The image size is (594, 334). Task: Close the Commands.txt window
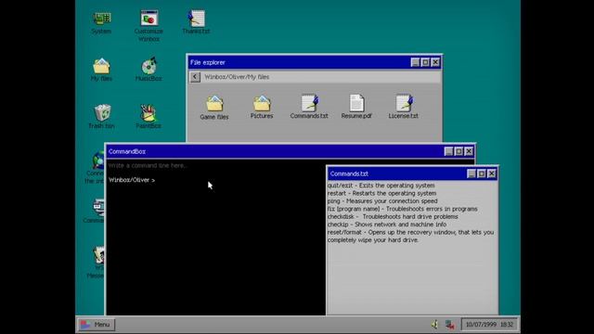492,173
